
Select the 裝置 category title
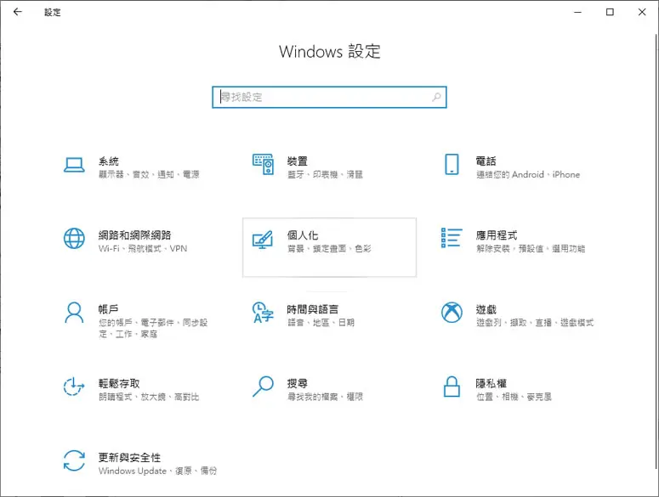coord(297,161)
